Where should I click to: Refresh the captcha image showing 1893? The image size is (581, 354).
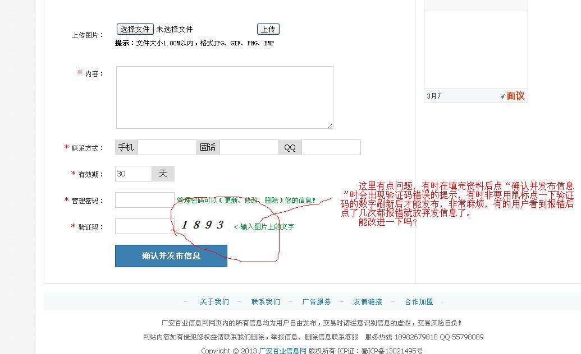point(203,225)
